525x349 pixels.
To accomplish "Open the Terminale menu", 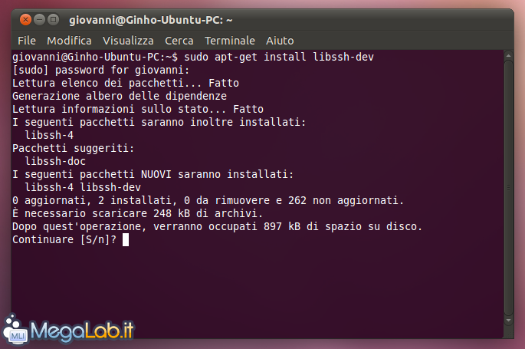I will 230,41.
